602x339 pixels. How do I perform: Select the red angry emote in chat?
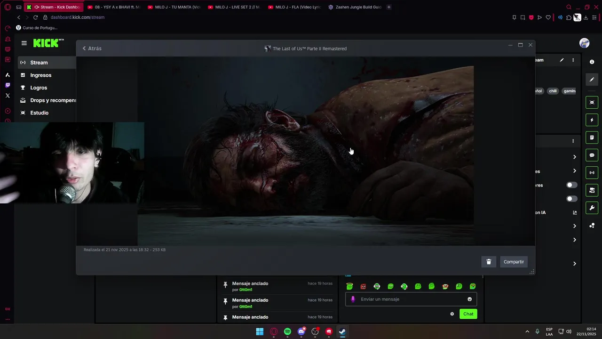[x=363, y=286]
